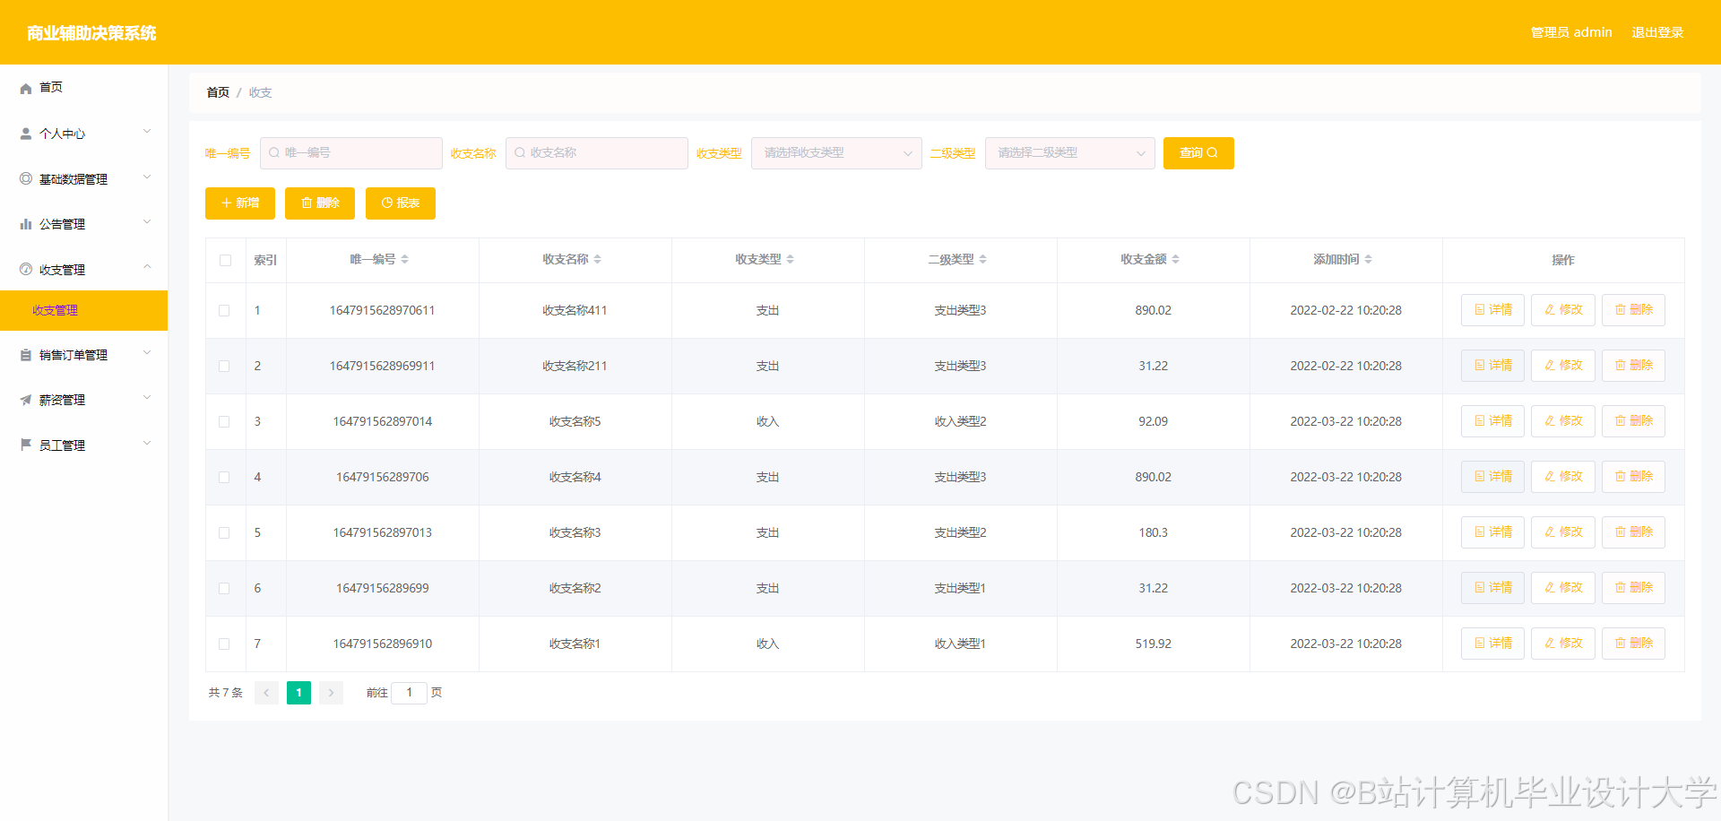1721x821 pixels.
Task: Focus the 唯一编号 search input
Action: (351, 153)
